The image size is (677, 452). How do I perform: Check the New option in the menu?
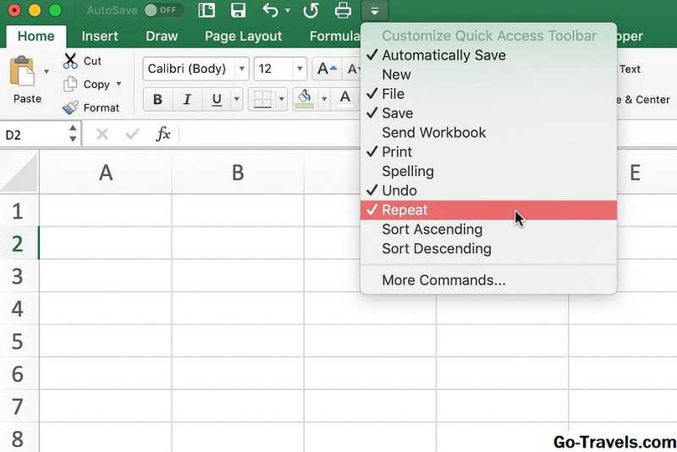pos(488,74)
